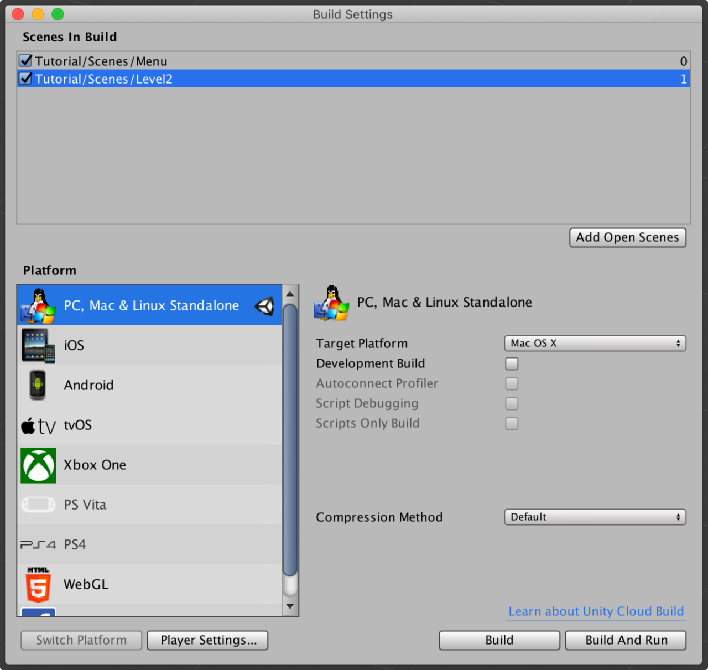Image resolution: width=708 pixels, height=670 pixels.
Task: Click the Switch Platform button
Action: click(81, 640)
